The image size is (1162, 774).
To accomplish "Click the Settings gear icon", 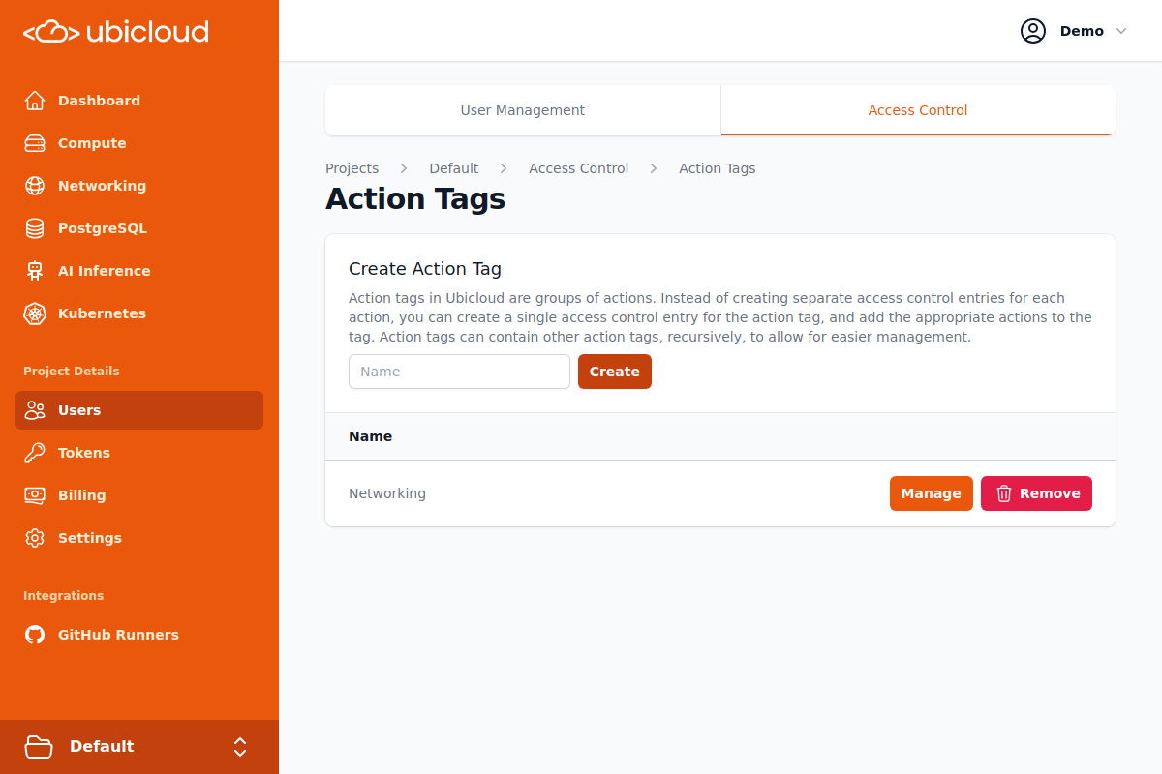I will click(x=35, y=538).
